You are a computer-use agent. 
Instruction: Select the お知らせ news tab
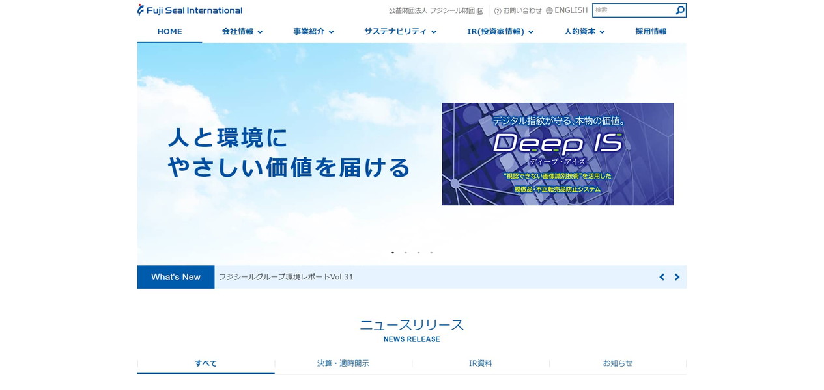(x=618, y=363)
